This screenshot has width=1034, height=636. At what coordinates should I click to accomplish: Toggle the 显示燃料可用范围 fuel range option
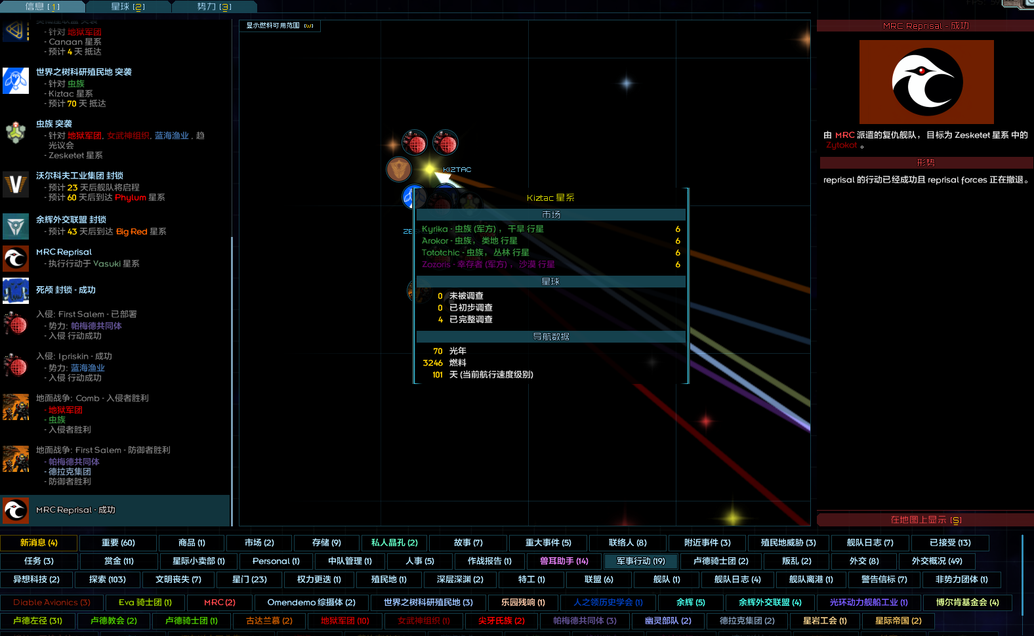(279, 26)
